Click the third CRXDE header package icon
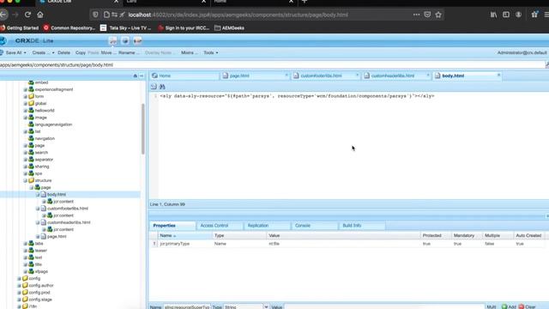Screen dimensions: 549x309 (x=137, y=40)
